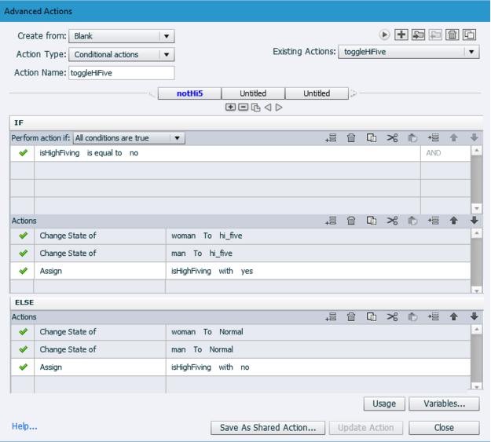Open the Perform action if dropdown
The image size is (491, 442).
click(129, 138)
